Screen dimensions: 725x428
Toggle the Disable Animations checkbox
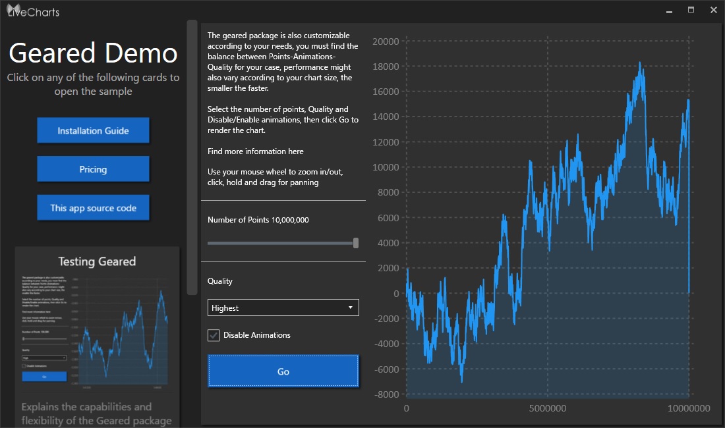point(214,335)
